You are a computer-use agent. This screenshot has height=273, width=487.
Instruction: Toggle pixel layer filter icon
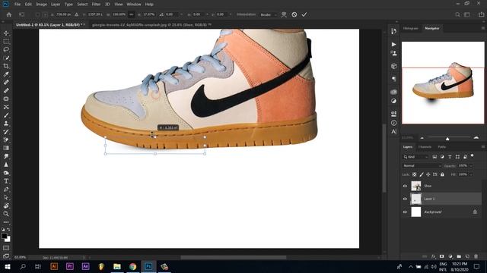click(x=434, y=157)
